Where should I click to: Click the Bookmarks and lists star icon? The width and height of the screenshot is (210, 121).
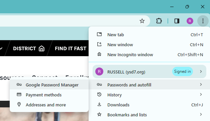pyautogui.click(x=99, y=114)
